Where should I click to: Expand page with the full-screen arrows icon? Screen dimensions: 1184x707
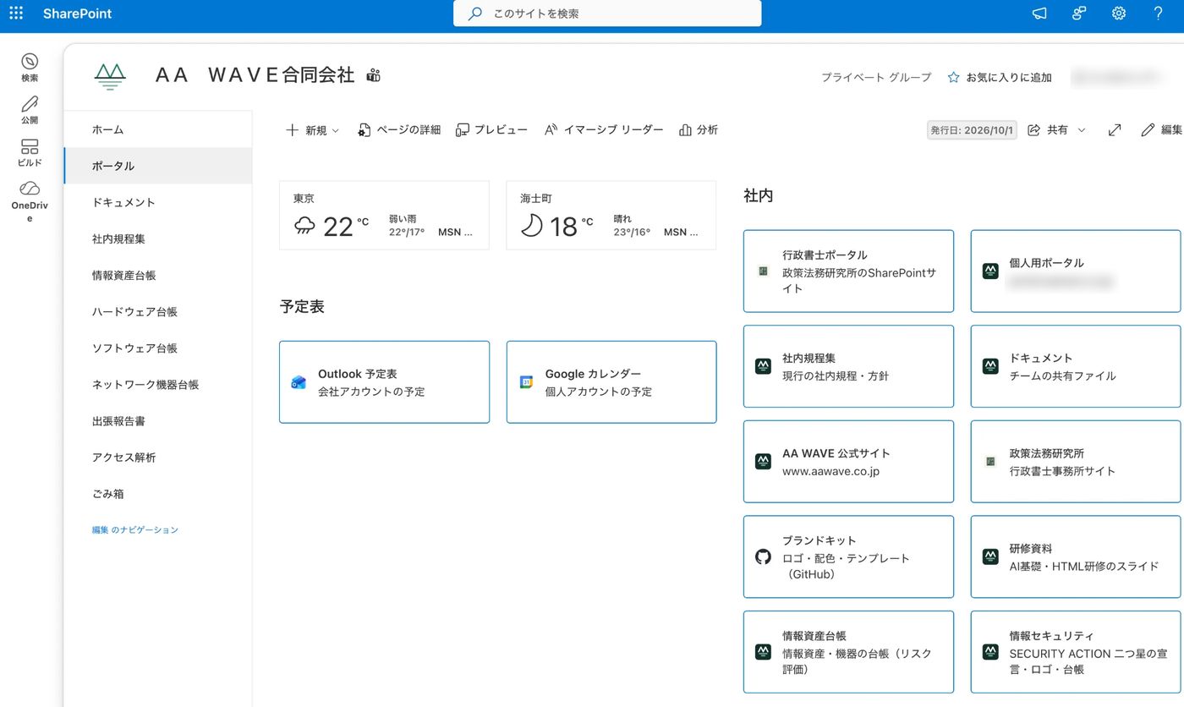[x=1115, y=129]
